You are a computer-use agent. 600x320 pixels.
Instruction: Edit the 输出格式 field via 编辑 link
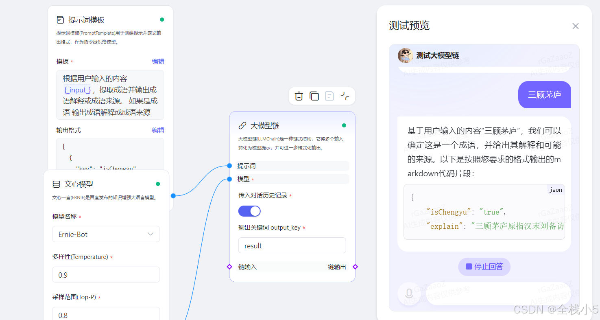tap(158, 130)
